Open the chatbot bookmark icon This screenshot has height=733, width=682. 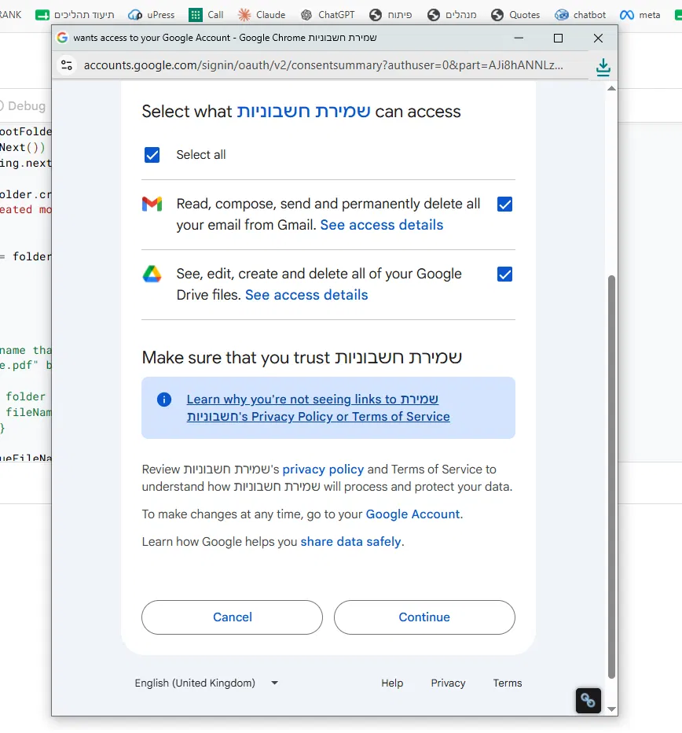562,15
